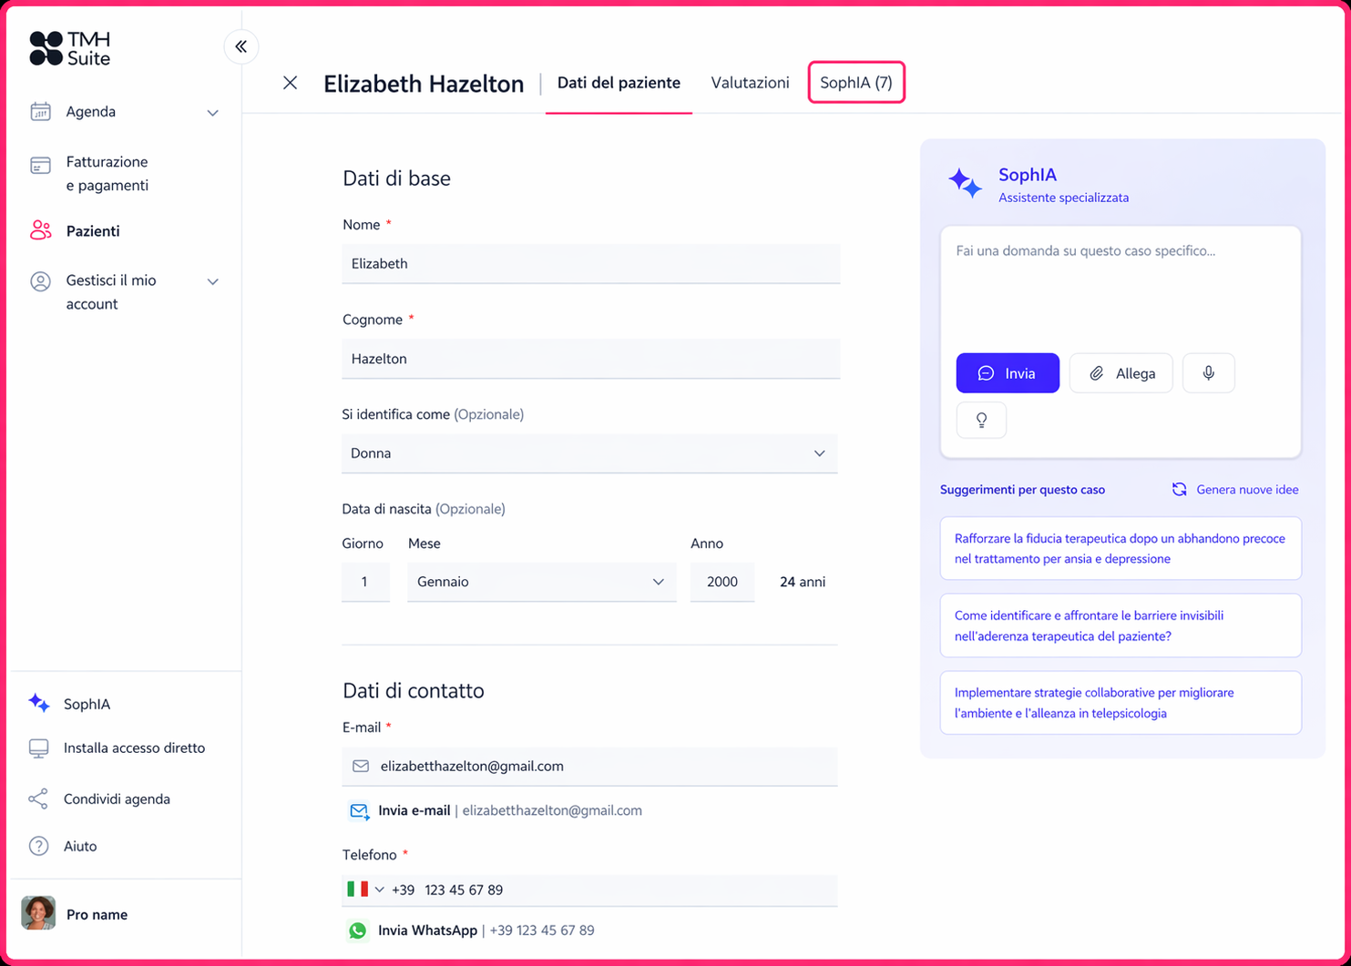
Task: Open SophIA from the sidebar label
Action: coord(87,704)
